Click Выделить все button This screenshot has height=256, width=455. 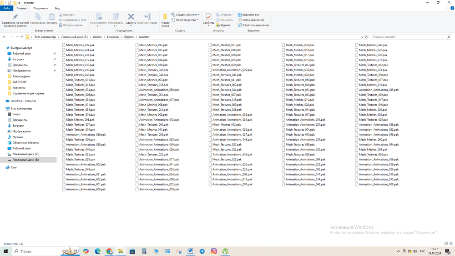pos(248,15)
